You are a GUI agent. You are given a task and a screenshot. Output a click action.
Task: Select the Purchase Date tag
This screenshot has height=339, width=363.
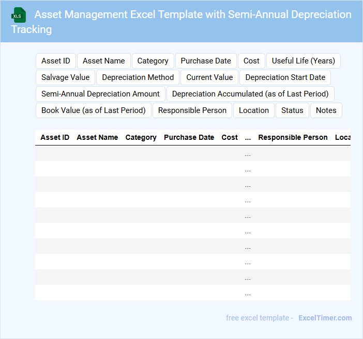pos(206,61)
